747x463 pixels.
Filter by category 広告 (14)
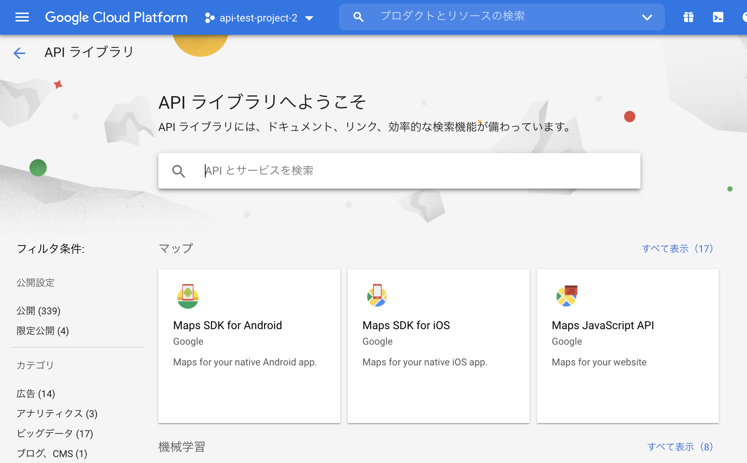tap(36, 393)
